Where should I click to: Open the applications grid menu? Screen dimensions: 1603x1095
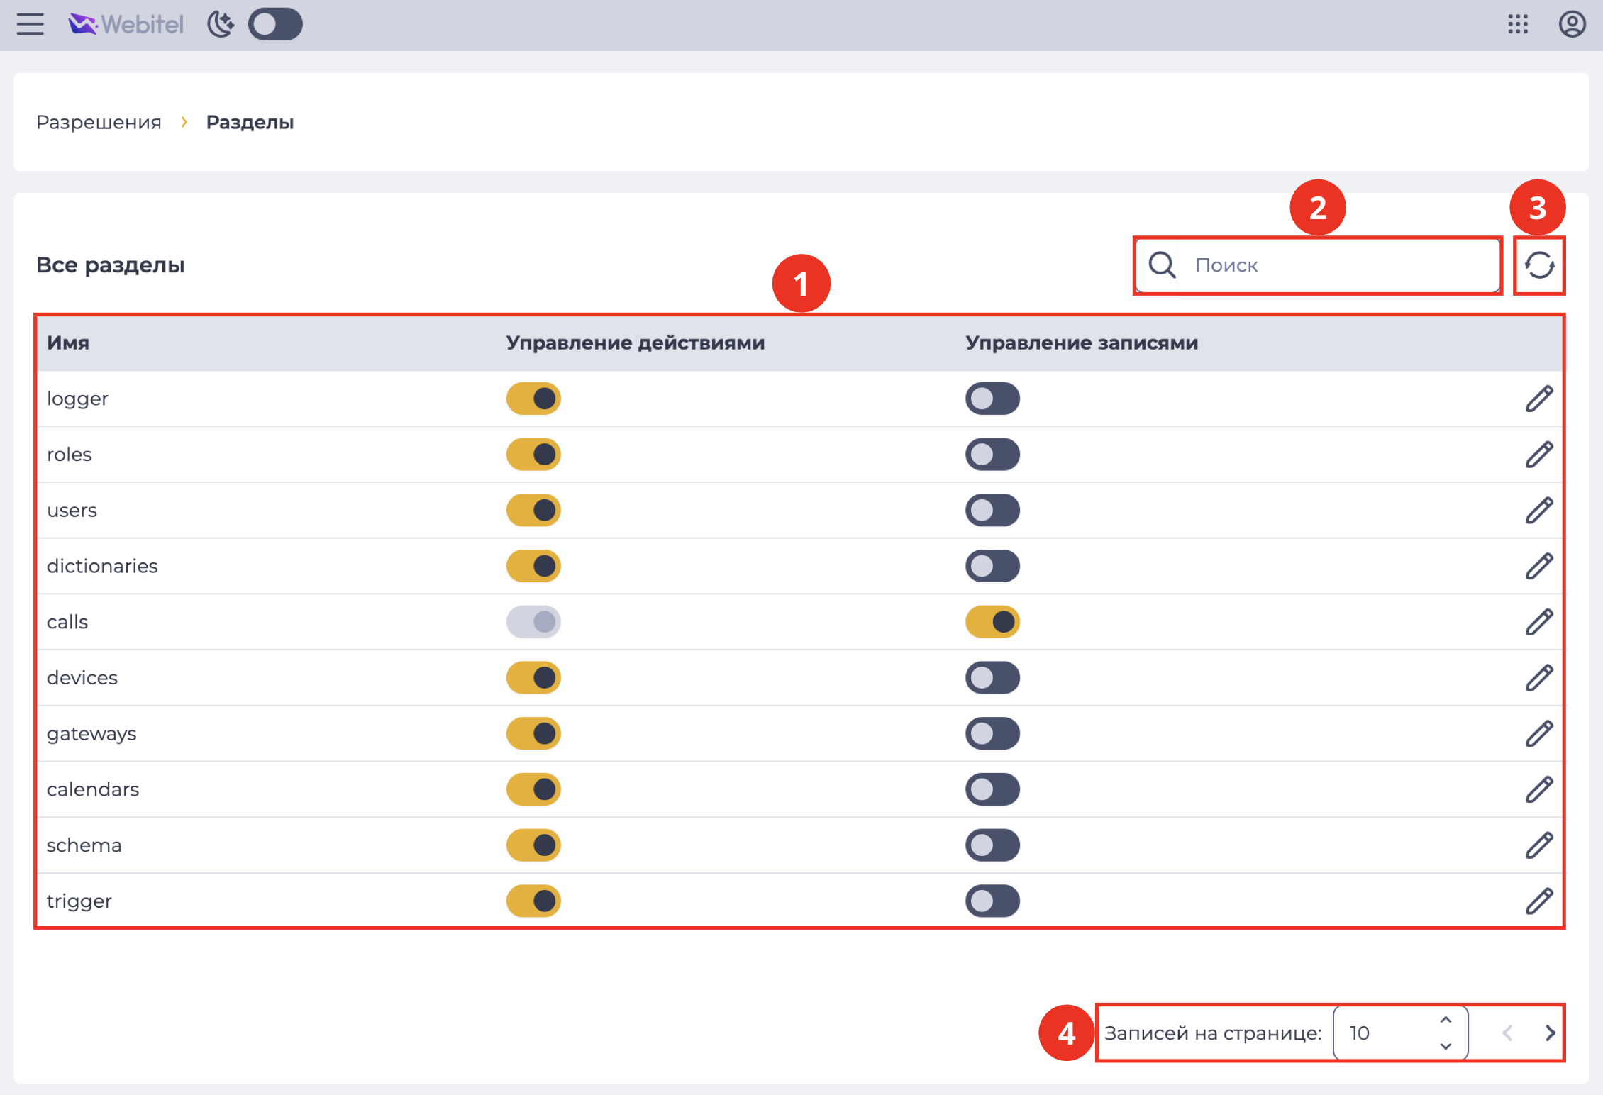click(x=1518, y=24)
